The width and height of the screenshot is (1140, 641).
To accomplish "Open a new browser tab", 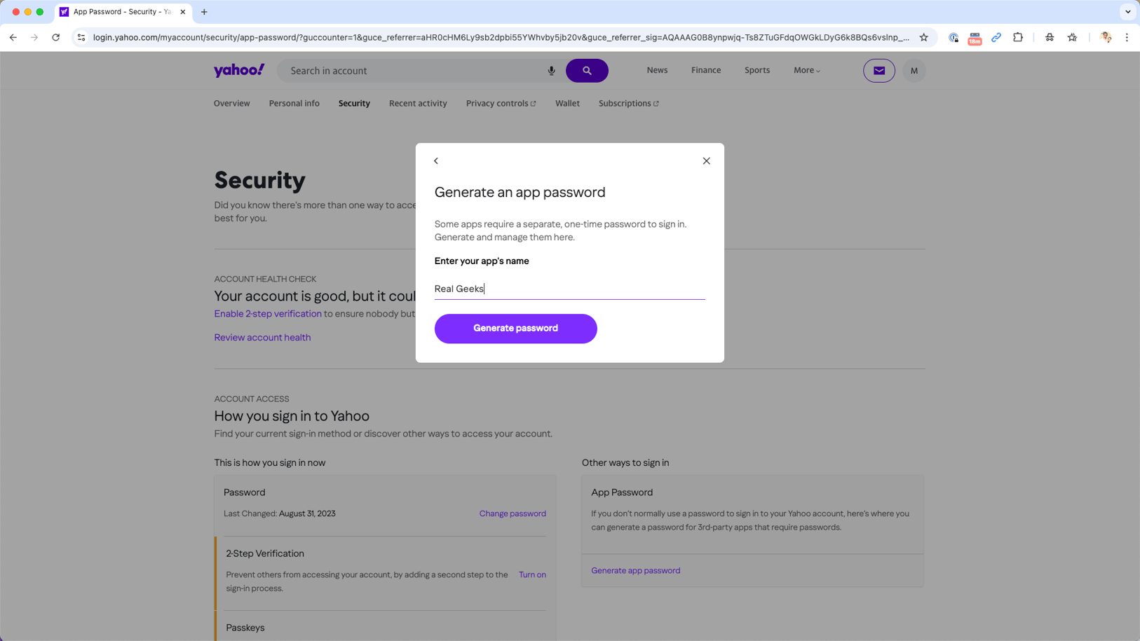I will [x=204, y=12].
